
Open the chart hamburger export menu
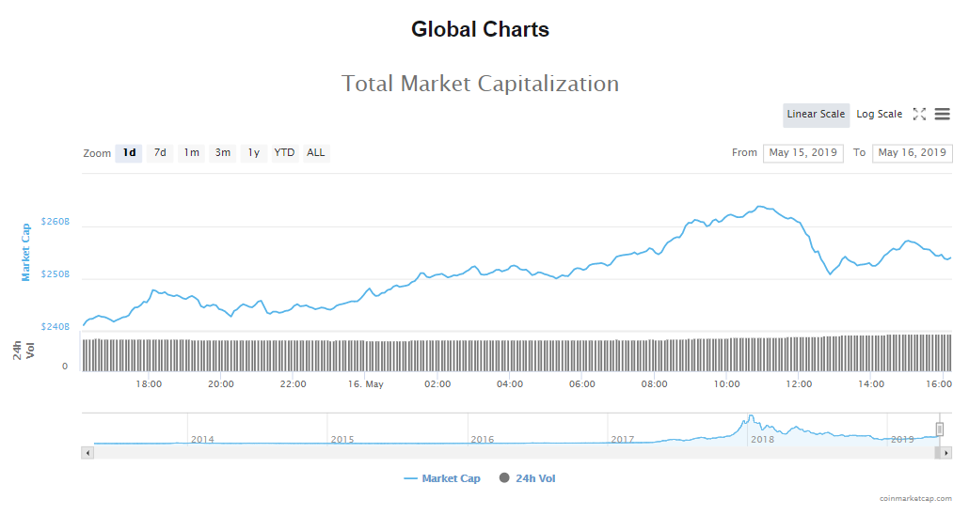(942, 115)
